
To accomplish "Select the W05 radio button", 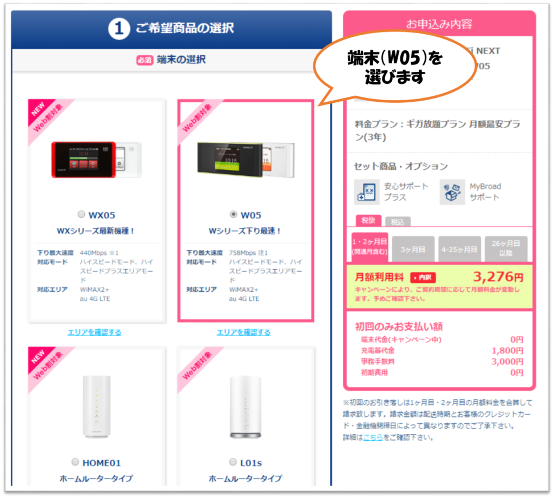I will [x=233, y=214].
